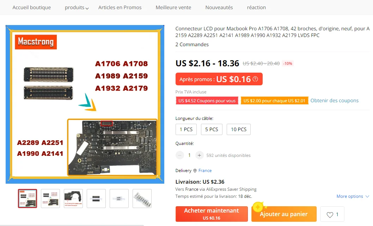
Task: Click the Acheter maintenant button
Action: click(x=212, y=214)
